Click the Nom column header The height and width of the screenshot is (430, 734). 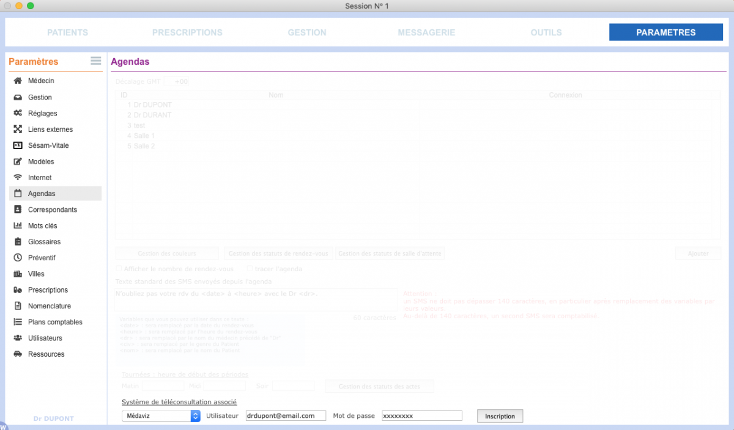pyautogui.click(x=276, y=95)
